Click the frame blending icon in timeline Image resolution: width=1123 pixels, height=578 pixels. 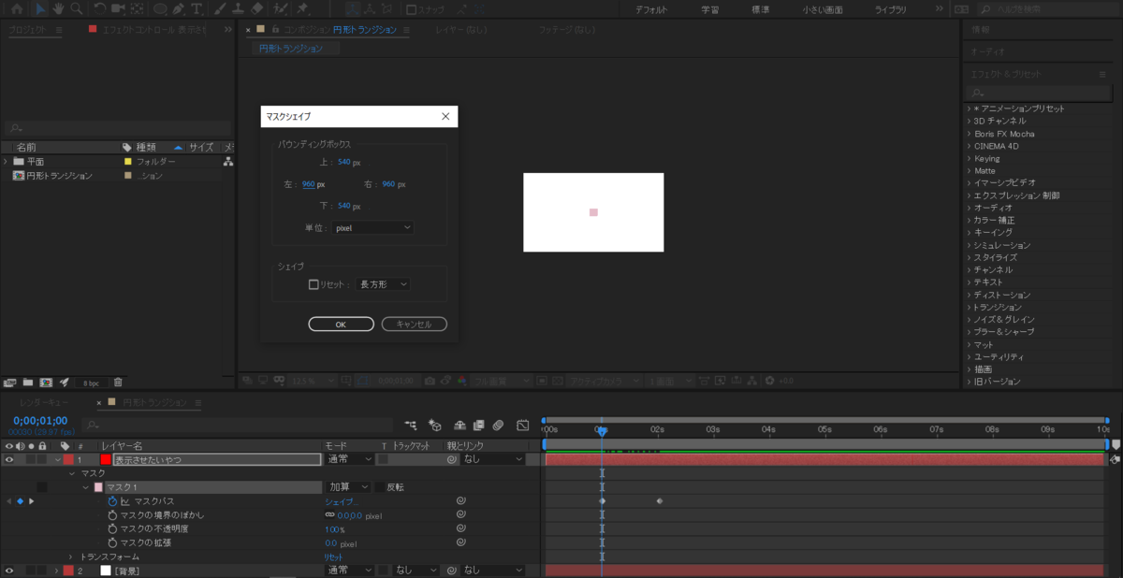[478, 425]
